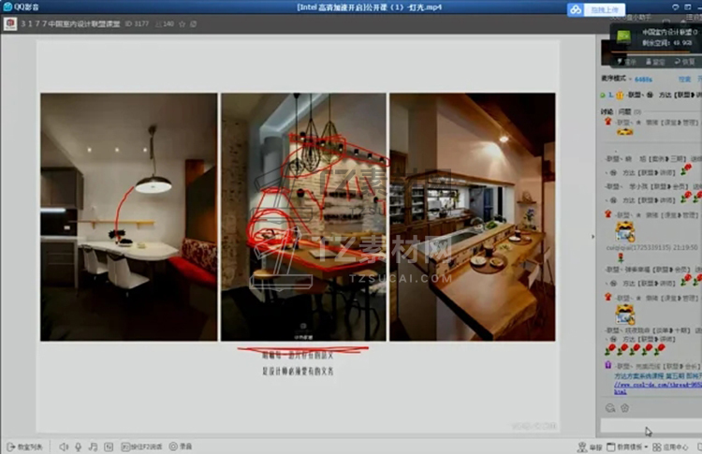Click the 拖拽上传 upload button

pyautogui.click(x=605, y=9)
